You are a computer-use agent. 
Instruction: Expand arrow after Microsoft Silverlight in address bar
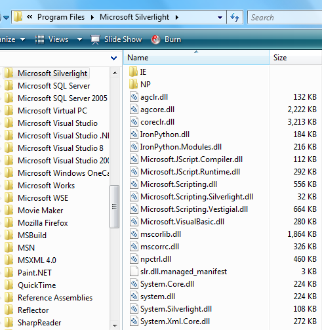click(x=177, y=17)
